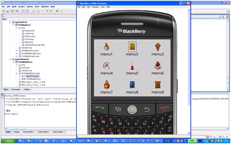Open the menu6 gift icon
The height and width of the screenshot is (144, 231).
(x=158, y=65)
